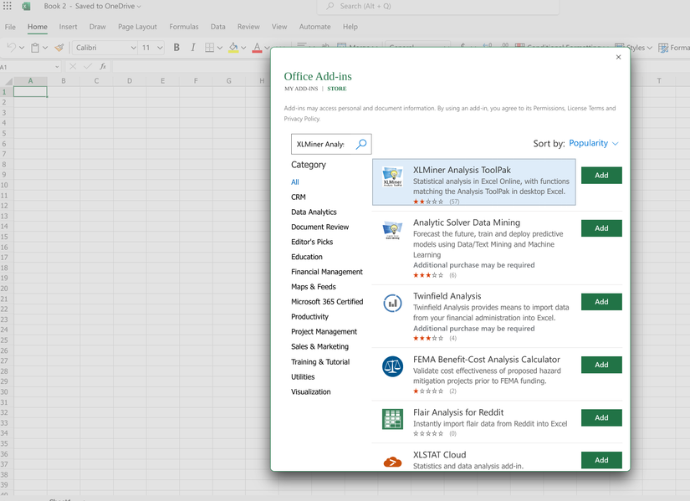Filter by Financial Management category
The width and height of the screenshot is (690, 501).
[327, 272]
